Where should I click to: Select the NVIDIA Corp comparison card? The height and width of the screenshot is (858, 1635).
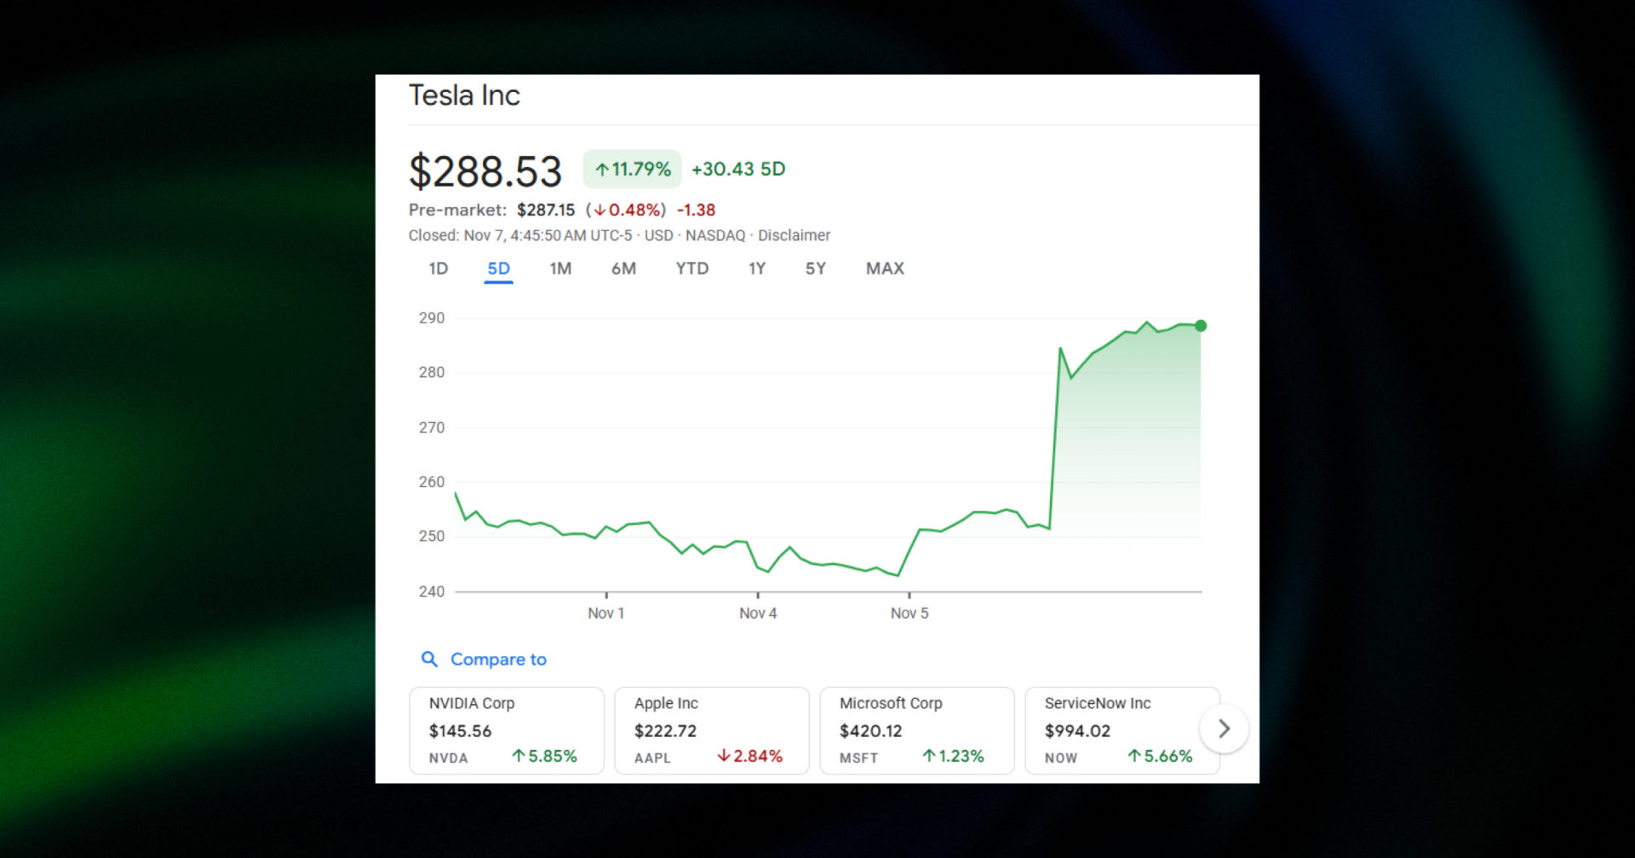pyautogui.click(x=507, y=730)
